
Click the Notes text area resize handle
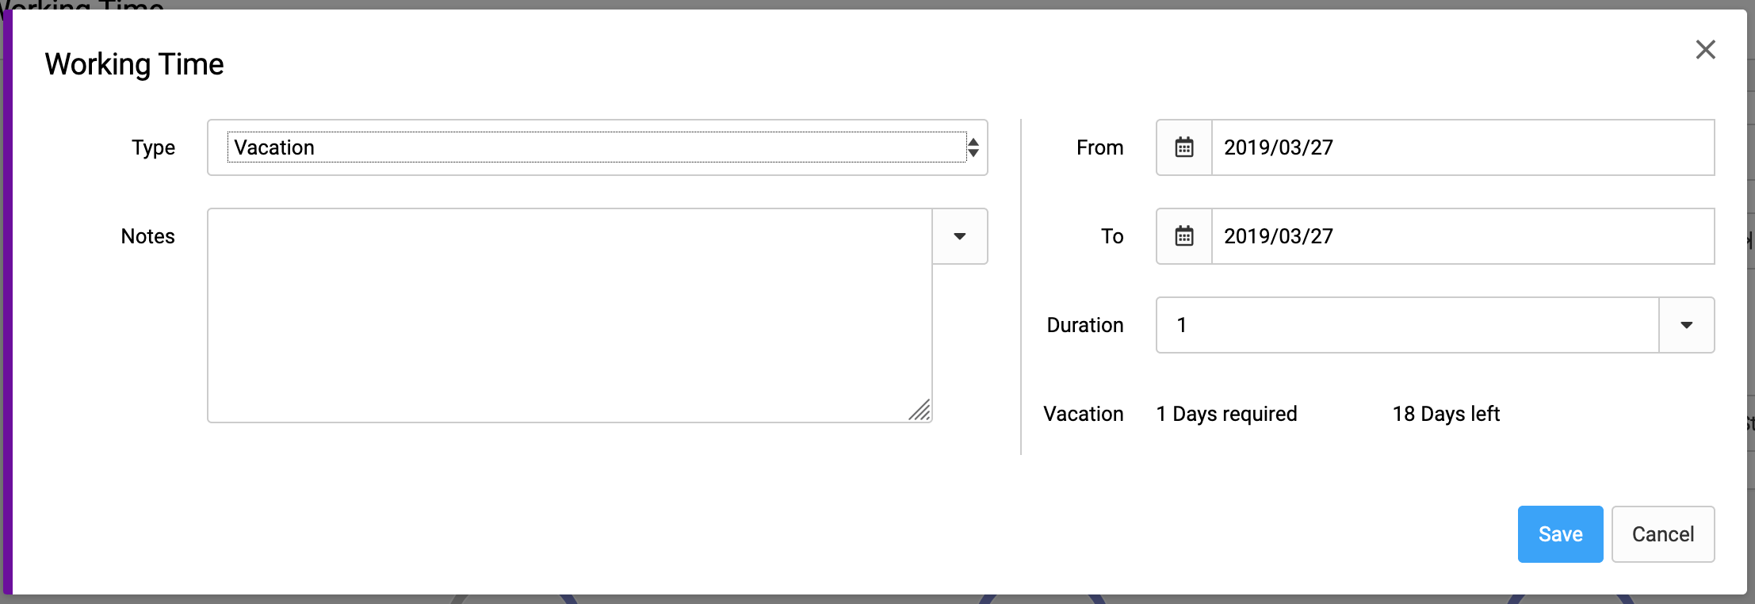920,411
